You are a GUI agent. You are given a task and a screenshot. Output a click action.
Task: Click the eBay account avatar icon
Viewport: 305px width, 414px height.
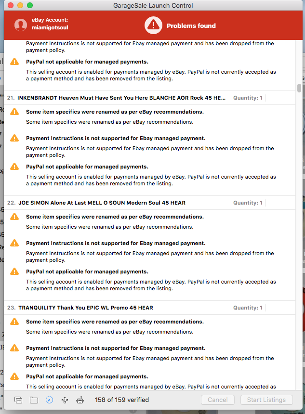21,25
